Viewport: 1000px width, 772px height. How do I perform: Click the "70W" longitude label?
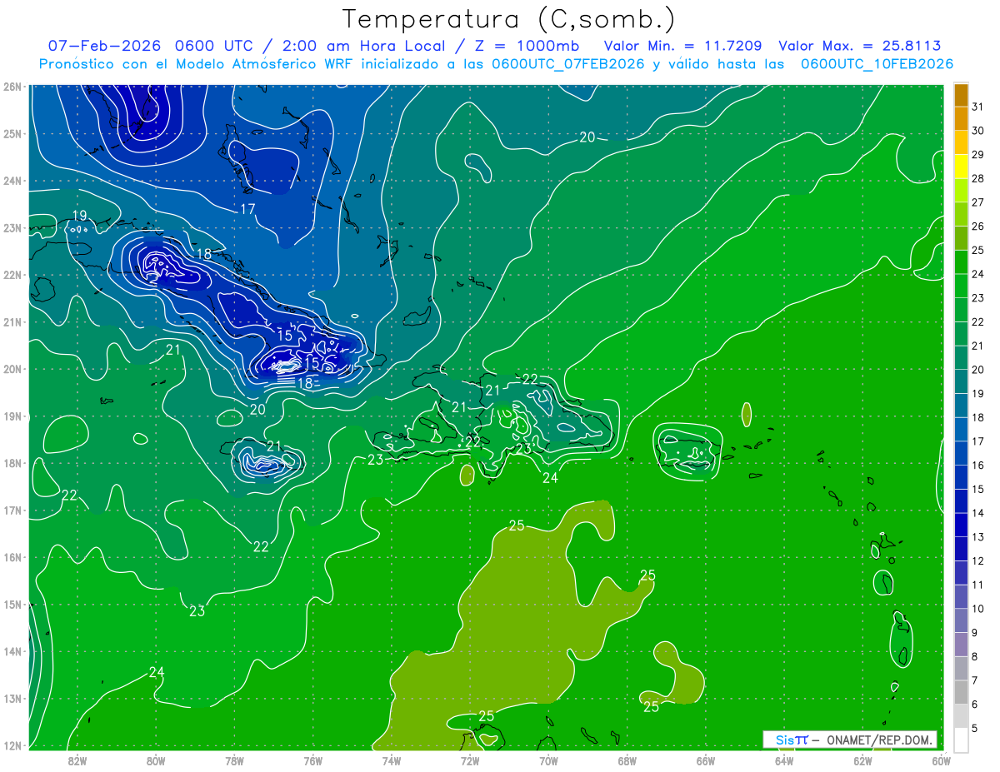tap(548, 760)
